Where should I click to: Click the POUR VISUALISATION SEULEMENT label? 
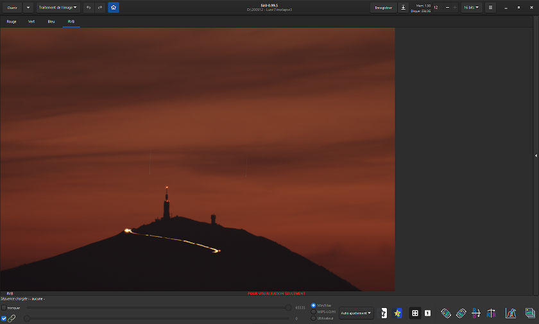(277, 293)
